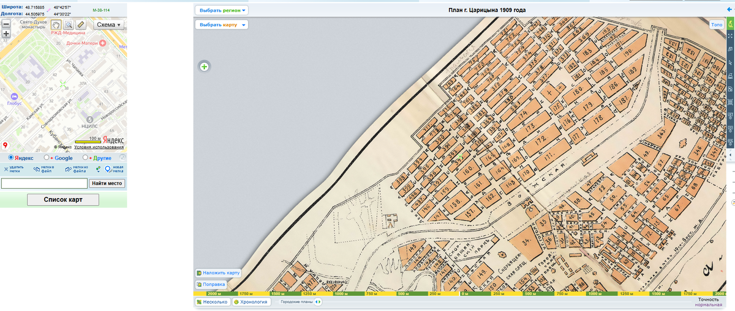
Task: Click the red location pin icon
Action: click(6, 145)
